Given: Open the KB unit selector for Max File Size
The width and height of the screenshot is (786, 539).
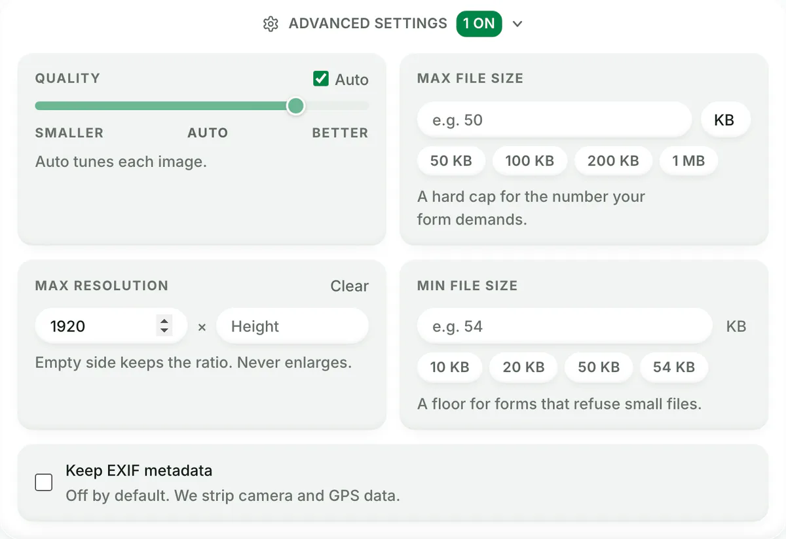Looking at the screenshot, I should [x=724, y=120].
